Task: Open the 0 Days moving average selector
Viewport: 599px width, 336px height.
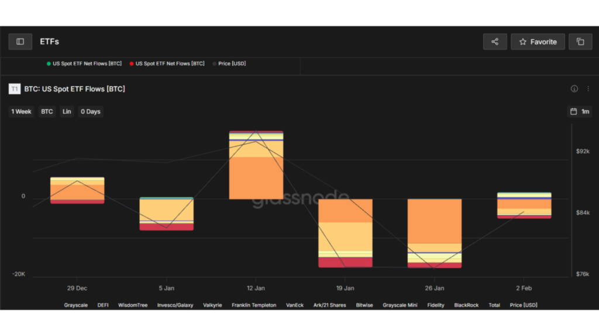Action: [x=91, y=111]
